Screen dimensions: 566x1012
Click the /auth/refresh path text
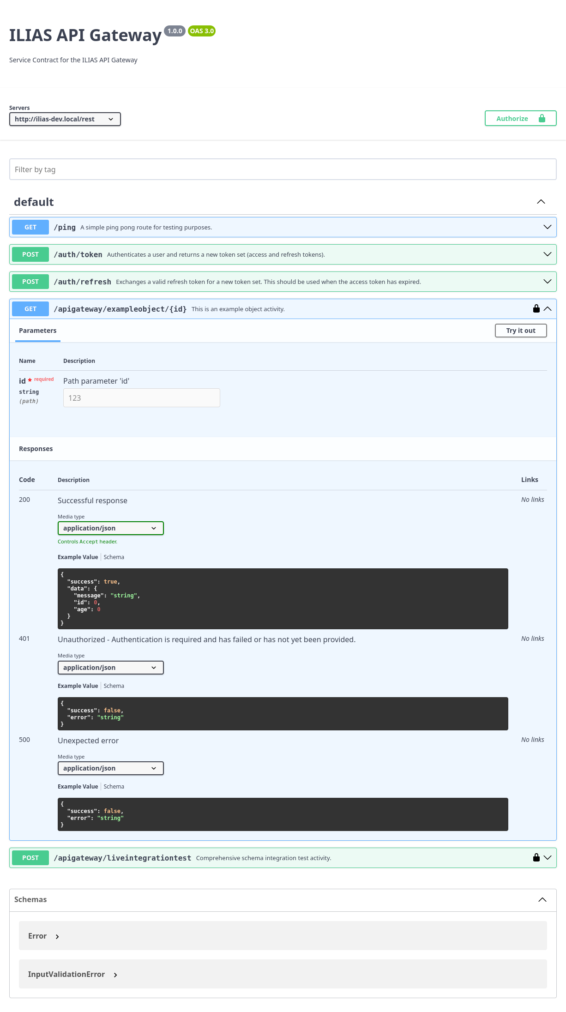[82, 282]
